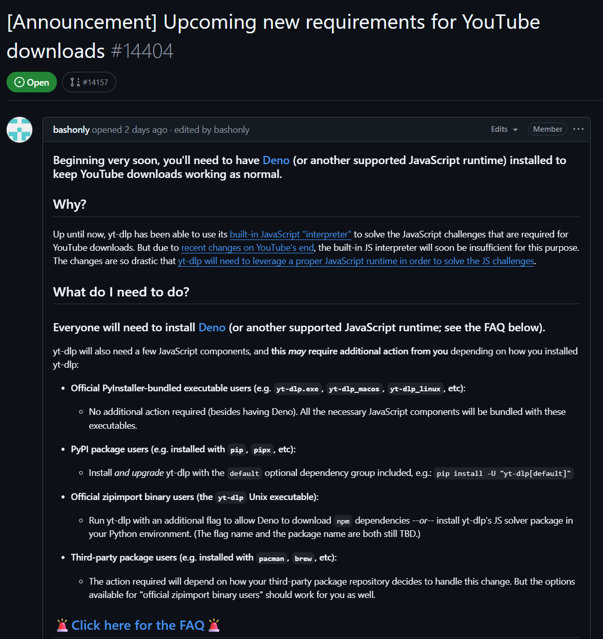Expand the Edits history dropdown
603x639 pixels.
(504, 129)
